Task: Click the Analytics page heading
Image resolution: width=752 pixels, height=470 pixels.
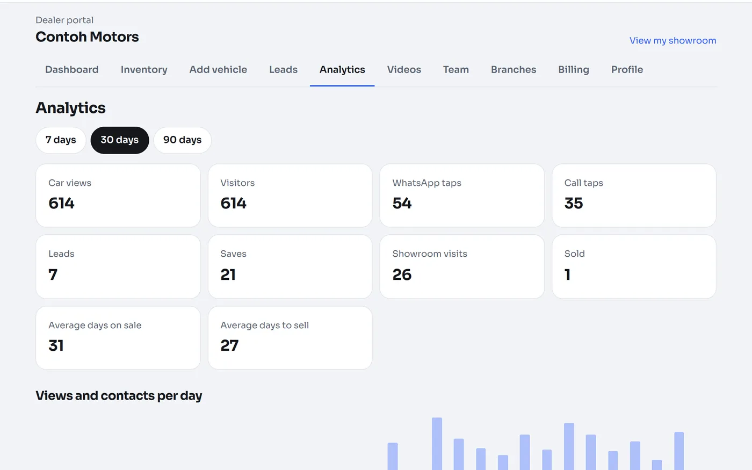Action: pos(70,108)
